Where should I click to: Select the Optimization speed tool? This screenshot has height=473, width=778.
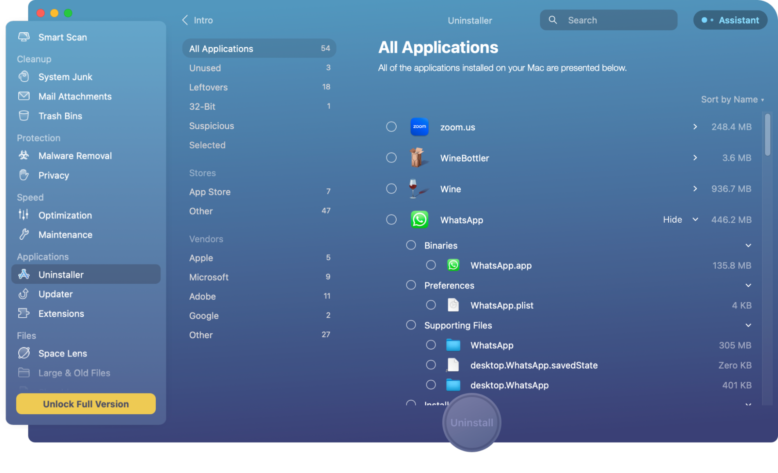(x=65, y=215)
